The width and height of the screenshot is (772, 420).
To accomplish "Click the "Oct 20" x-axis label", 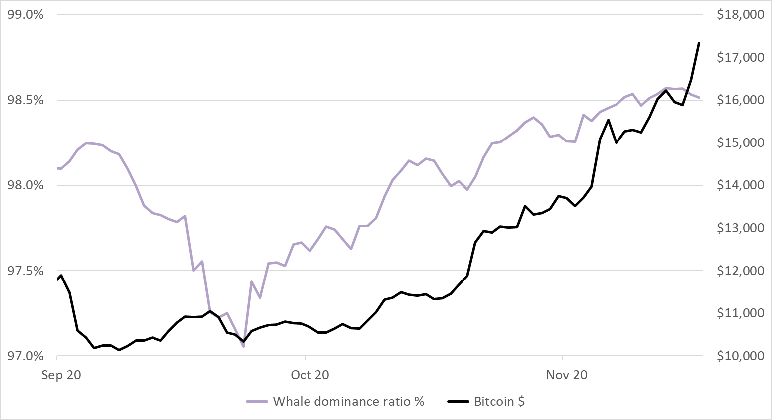I will coord(310,375).
